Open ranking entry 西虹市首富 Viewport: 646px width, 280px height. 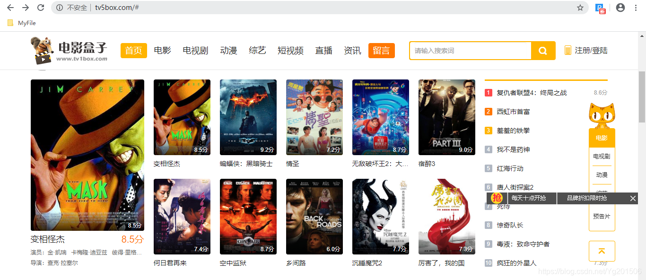(513, 112)
